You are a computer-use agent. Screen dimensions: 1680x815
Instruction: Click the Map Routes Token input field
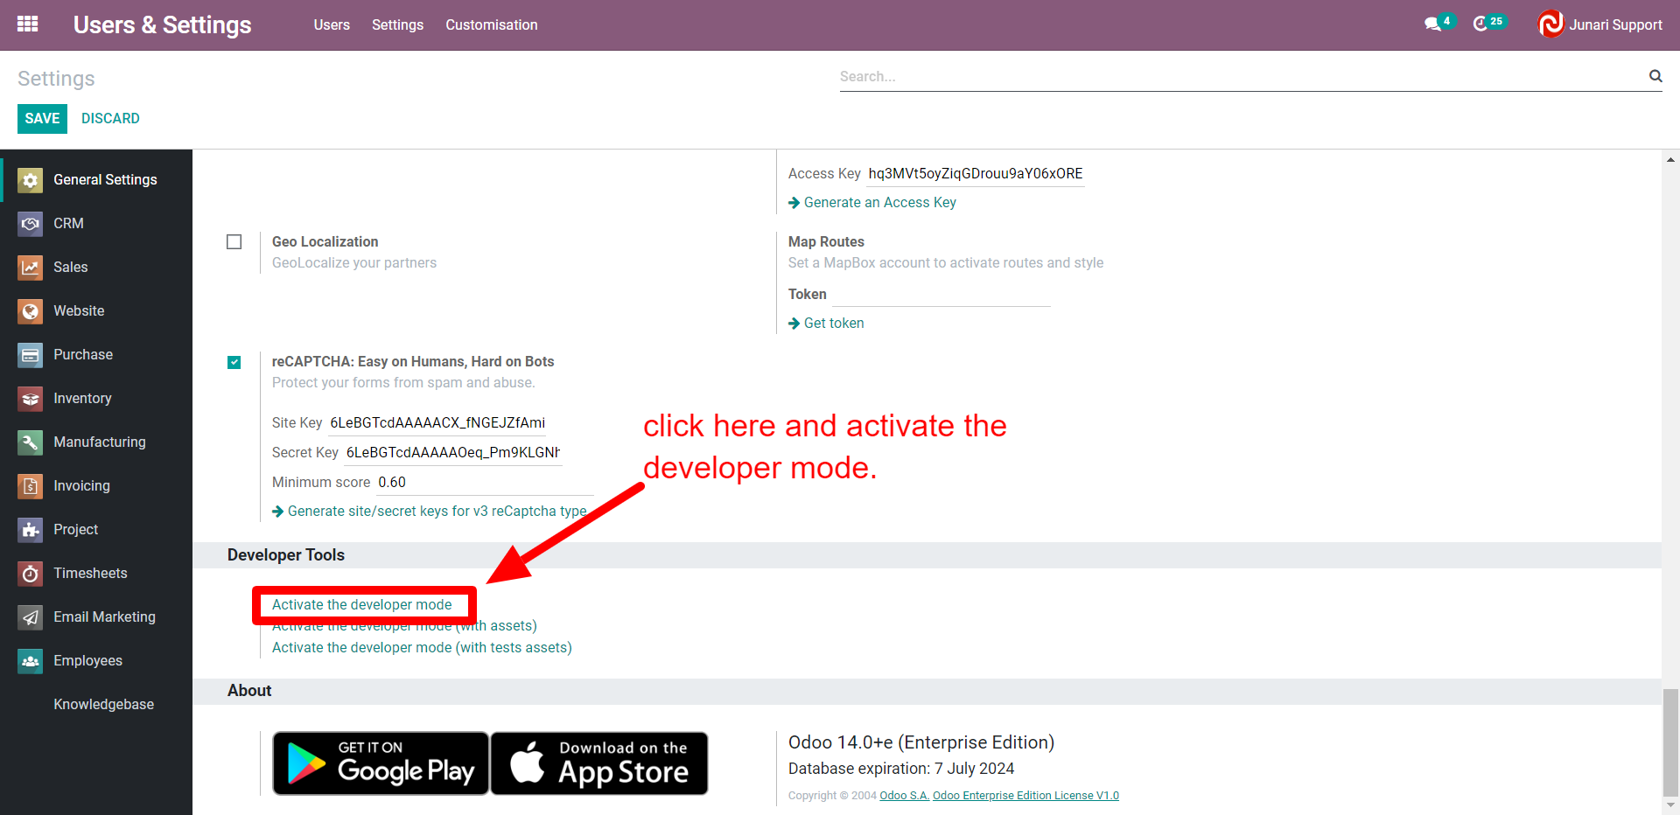click(x=941, y=295)
